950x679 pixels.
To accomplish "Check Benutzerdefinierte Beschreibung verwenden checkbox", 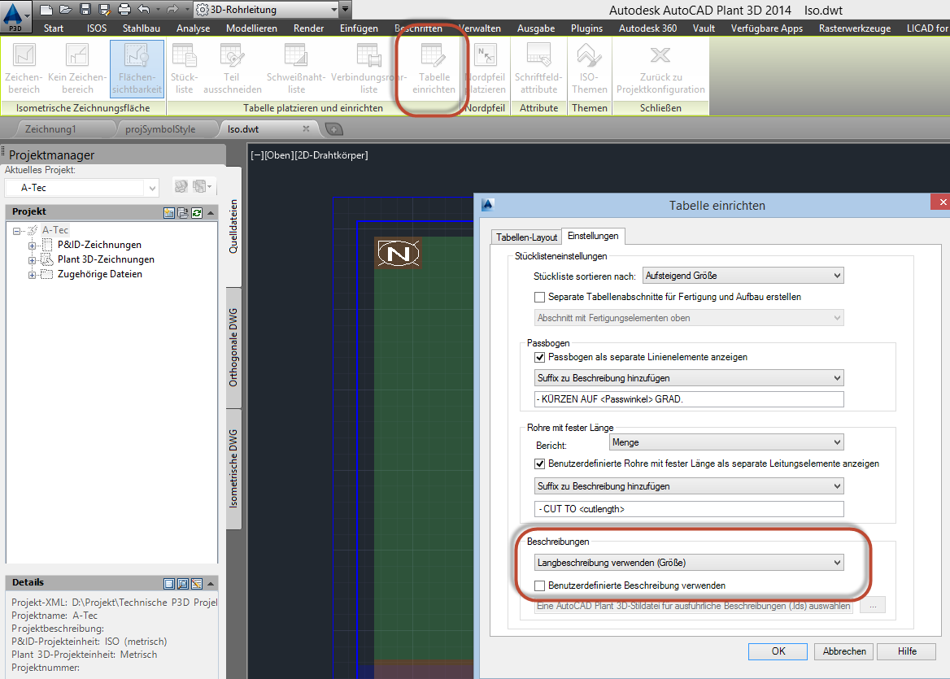I will [540, 585].
